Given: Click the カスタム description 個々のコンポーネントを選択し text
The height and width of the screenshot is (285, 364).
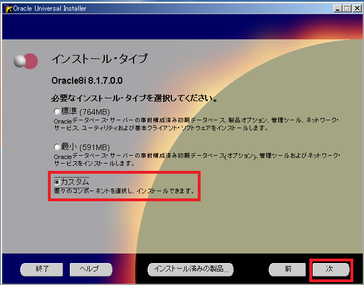Looking at the screenshot, I should click(x=124, y=191).
